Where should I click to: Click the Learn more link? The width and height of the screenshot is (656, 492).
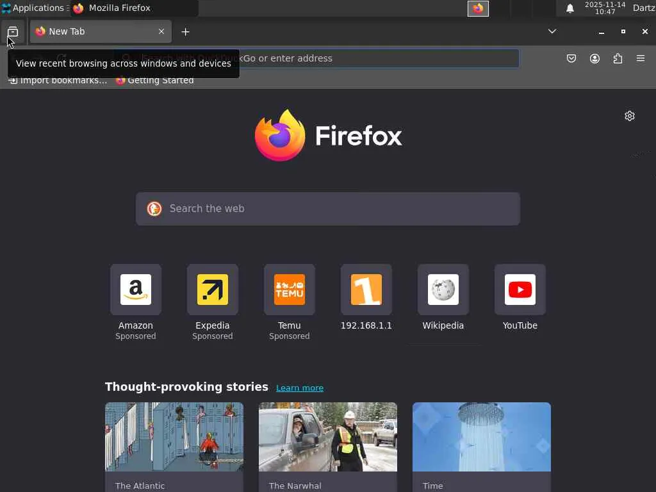(300, 388)
